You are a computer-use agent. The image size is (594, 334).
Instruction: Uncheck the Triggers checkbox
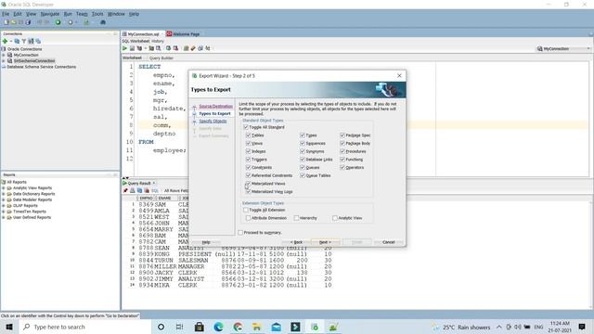pyautogui.click(x=248, y=160)
